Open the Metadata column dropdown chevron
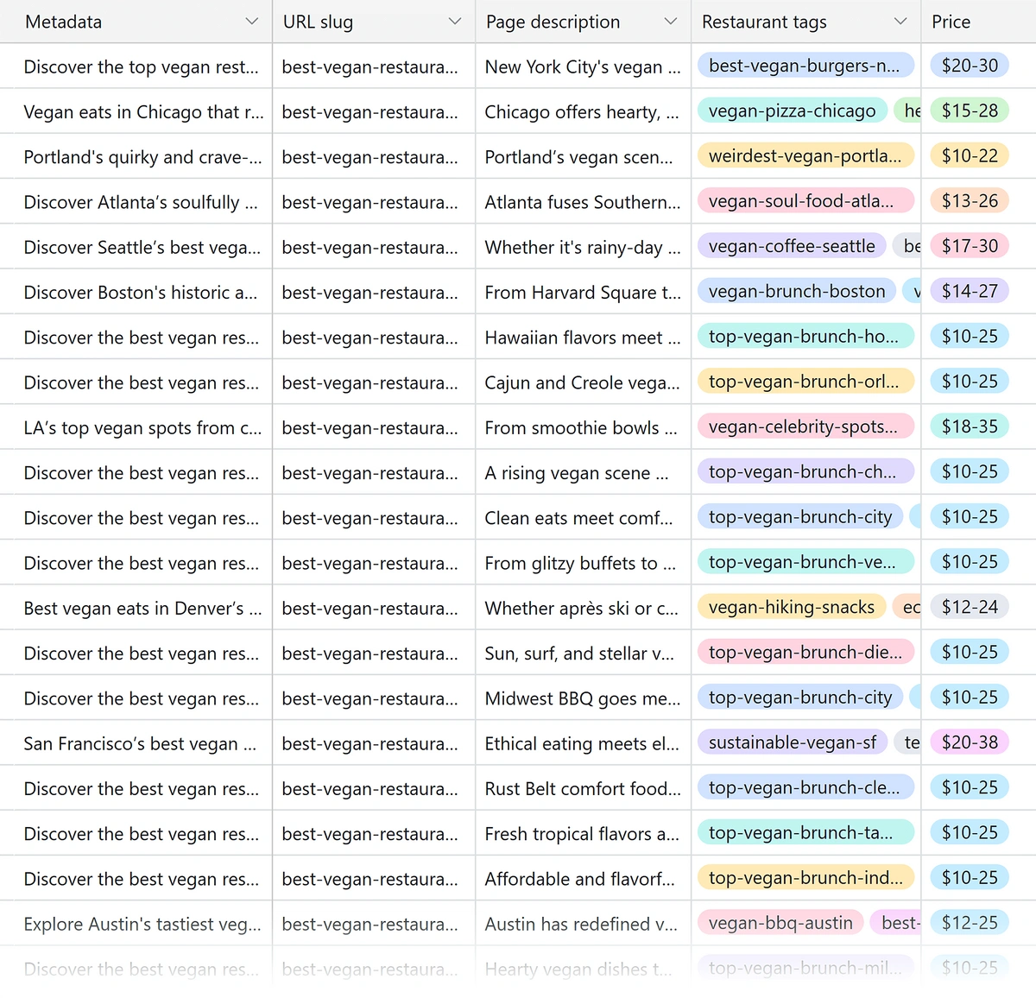This screenshot has width=1036, height=998. click(x=251, y=22)
